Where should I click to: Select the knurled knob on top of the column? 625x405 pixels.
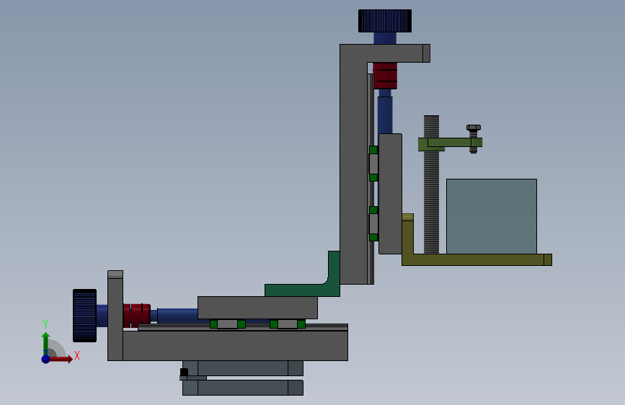tap(385, 21)
